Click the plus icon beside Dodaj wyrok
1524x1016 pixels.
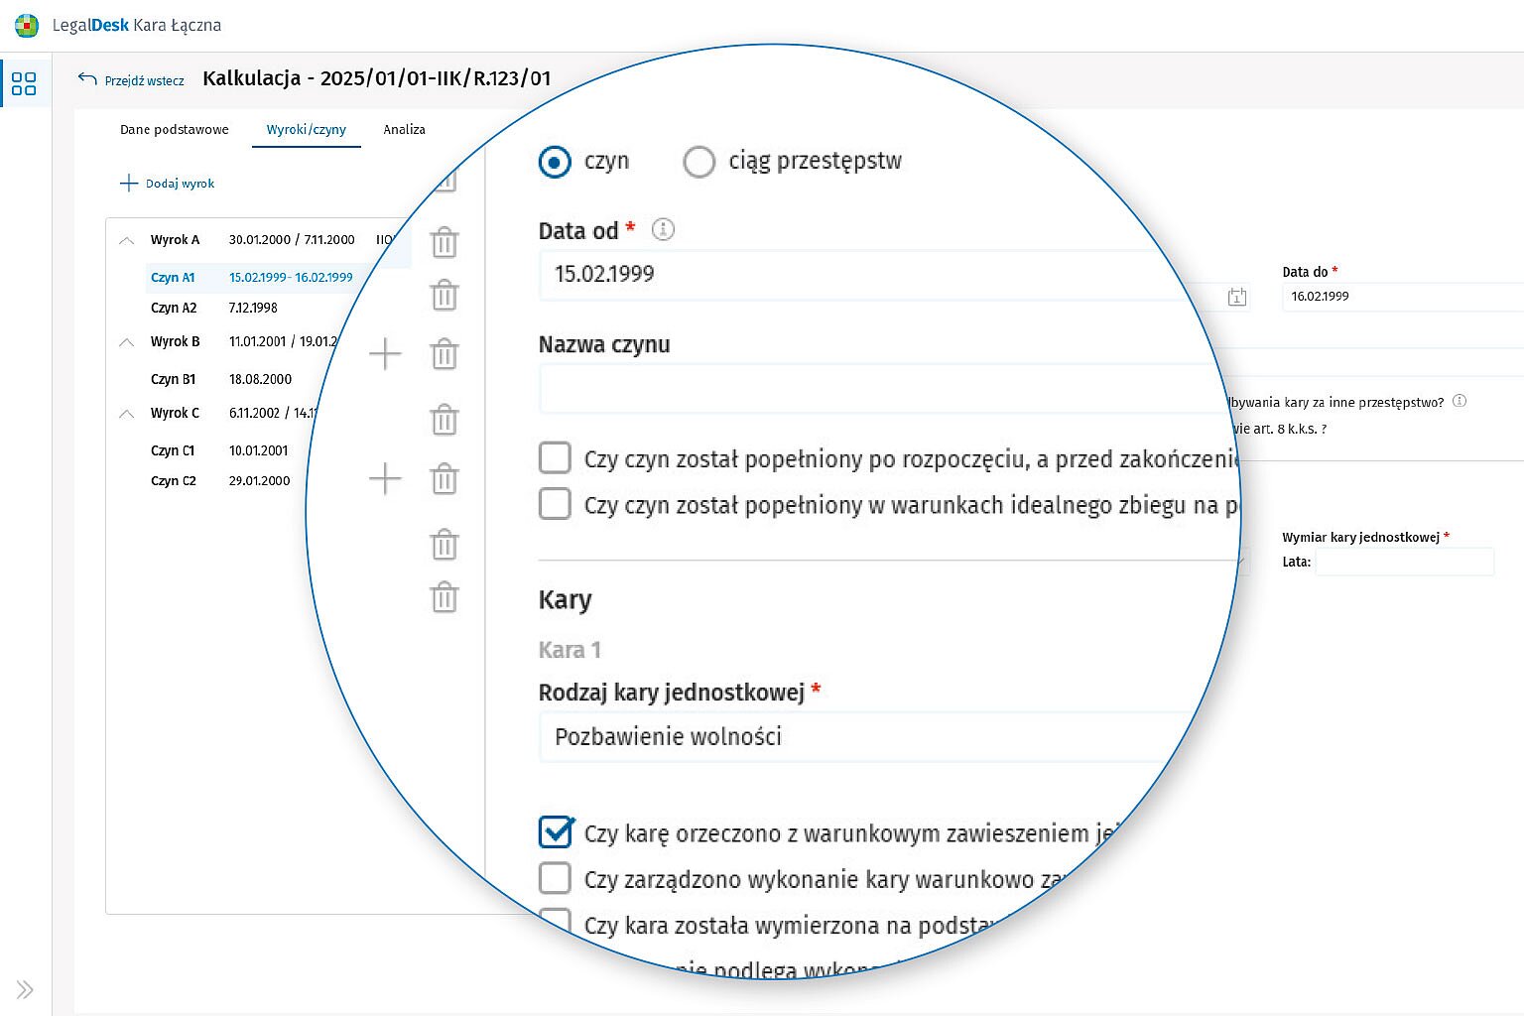(x=128, y=184)
